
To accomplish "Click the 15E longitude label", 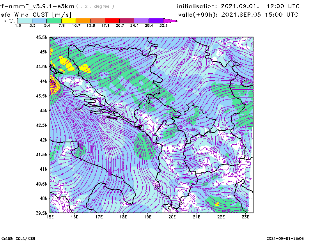I will click(50, 217).
